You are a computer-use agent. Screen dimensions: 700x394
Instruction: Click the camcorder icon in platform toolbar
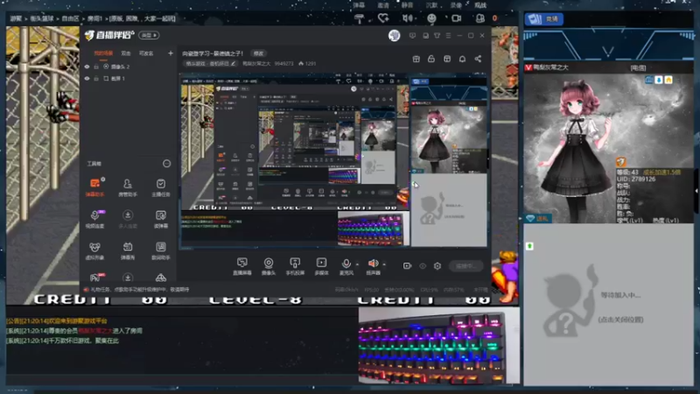pyautogui.click(x=456, y=18)
